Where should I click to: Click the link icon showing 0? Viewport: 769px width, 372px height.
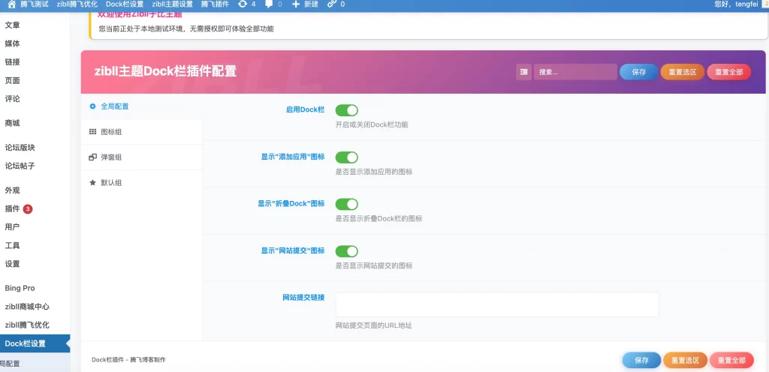tap(332, 4)
